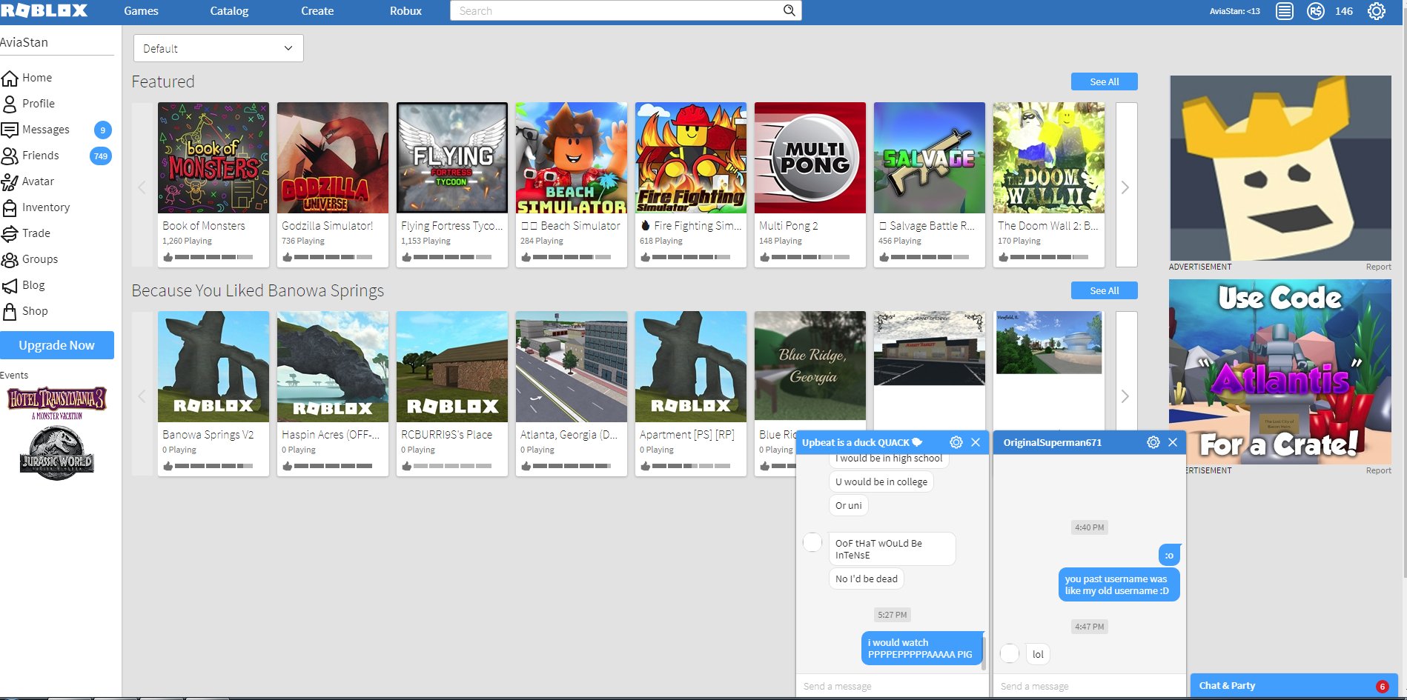Open settings gear in OriginalSuperman671 chat

(1153, 442)
